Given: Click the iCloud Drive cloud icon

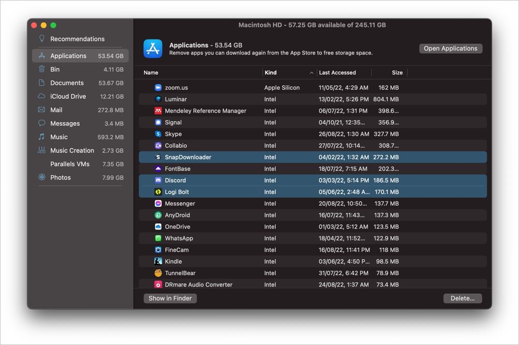Looking at the screenshot, I should pos(42,96).
